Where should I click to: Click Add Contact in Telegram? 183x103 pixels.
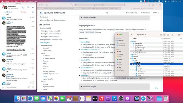point(8,12)
